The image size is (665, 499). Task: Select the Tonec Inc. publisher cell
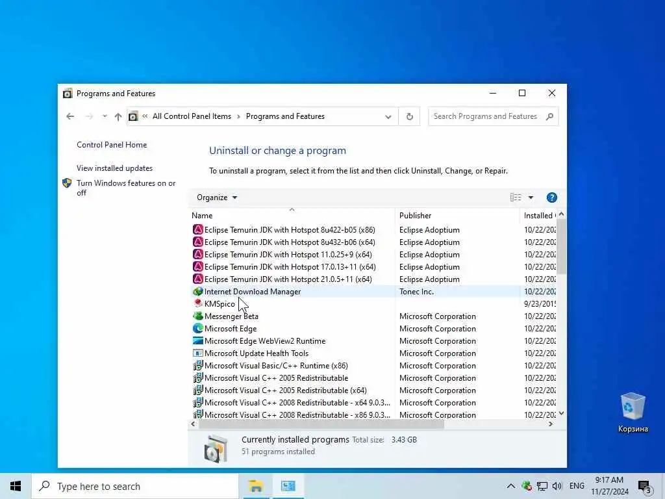(x=416, y=292)
